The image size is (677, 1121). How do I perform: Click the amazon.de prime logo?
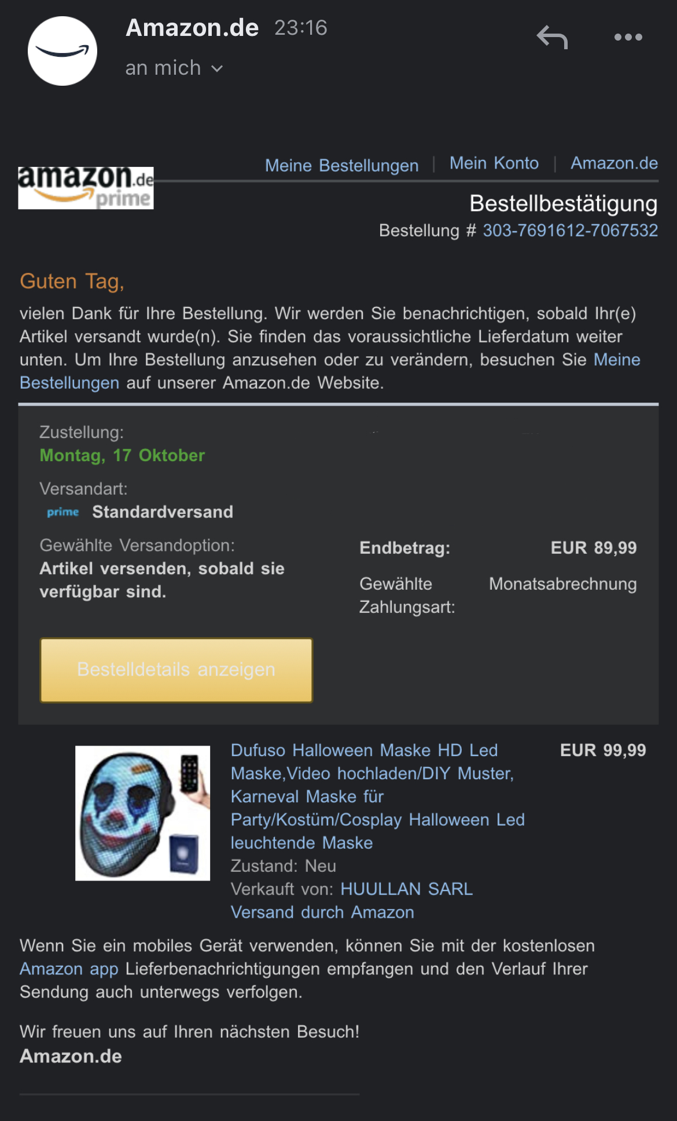[86, 188]
